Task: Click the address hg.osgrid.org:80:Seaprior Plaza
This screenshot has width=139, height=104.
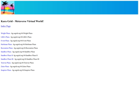Action: coord(23,70)
